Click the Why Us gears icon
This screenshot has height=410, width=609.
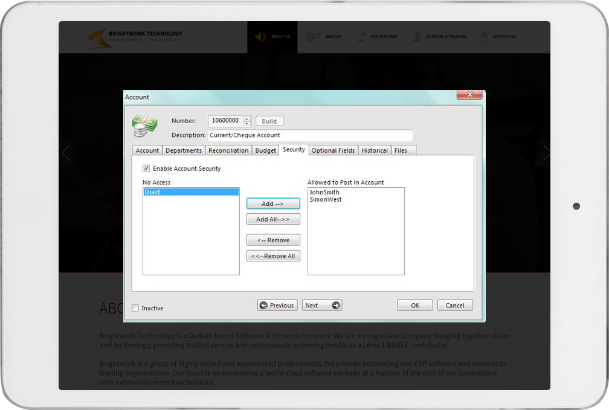[312, 37]
